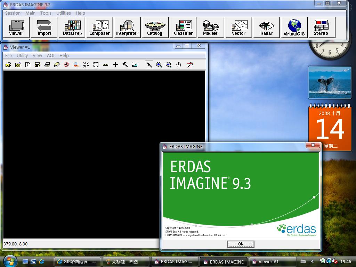Select the hand pan tool
Screen dimensions: 356x267
pos(179,65)
